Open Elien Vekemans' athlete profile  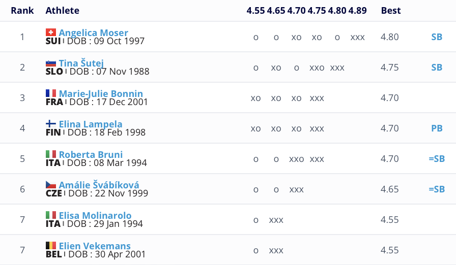coord(95,246)
